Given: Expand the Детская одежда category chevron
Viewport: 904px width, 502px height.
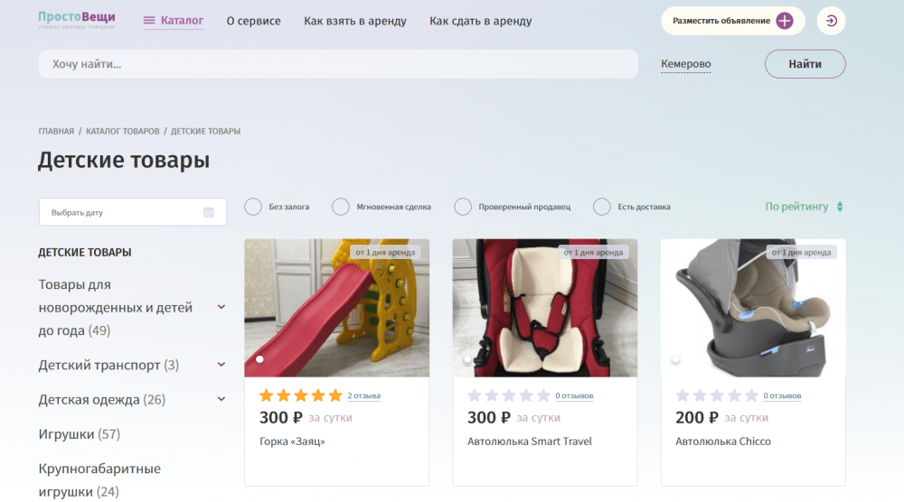Looking at the screenshot, I should point(221,400).
